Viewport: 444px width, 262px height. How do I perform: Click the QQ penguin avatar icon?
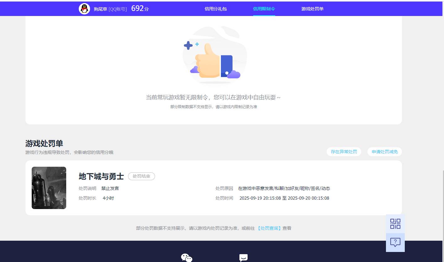84,8
